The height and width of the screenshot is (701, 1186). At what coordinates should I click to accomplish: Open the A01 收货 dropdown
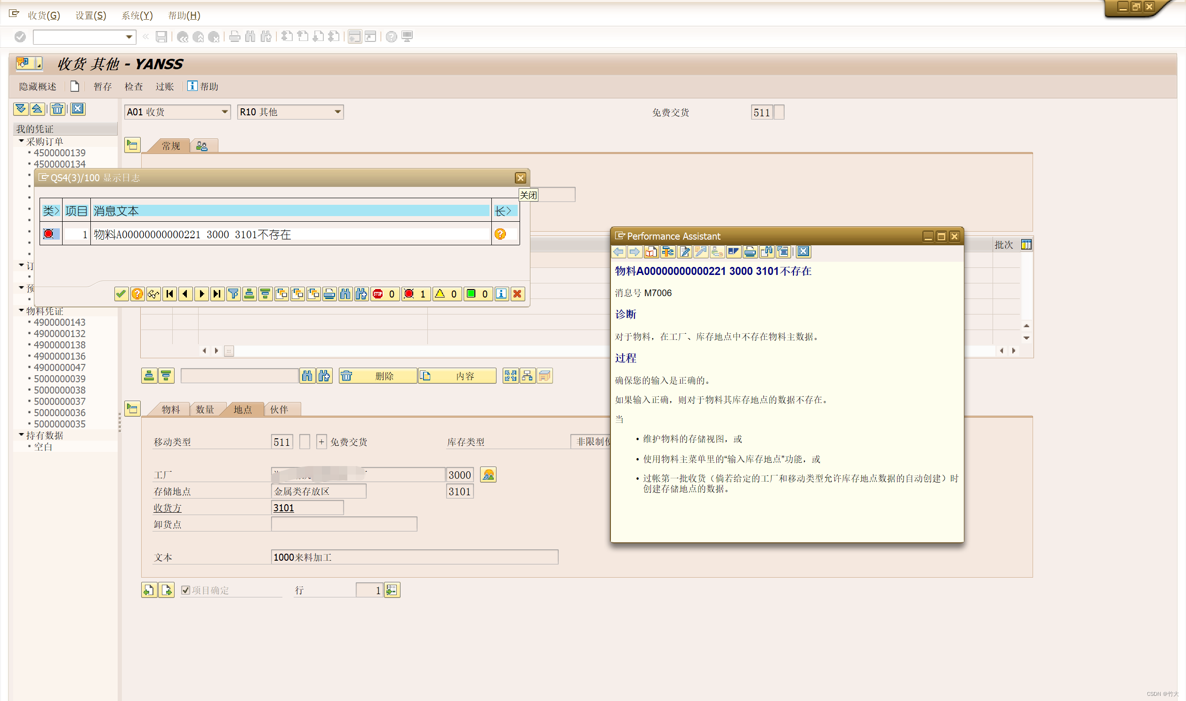[225, 112]
